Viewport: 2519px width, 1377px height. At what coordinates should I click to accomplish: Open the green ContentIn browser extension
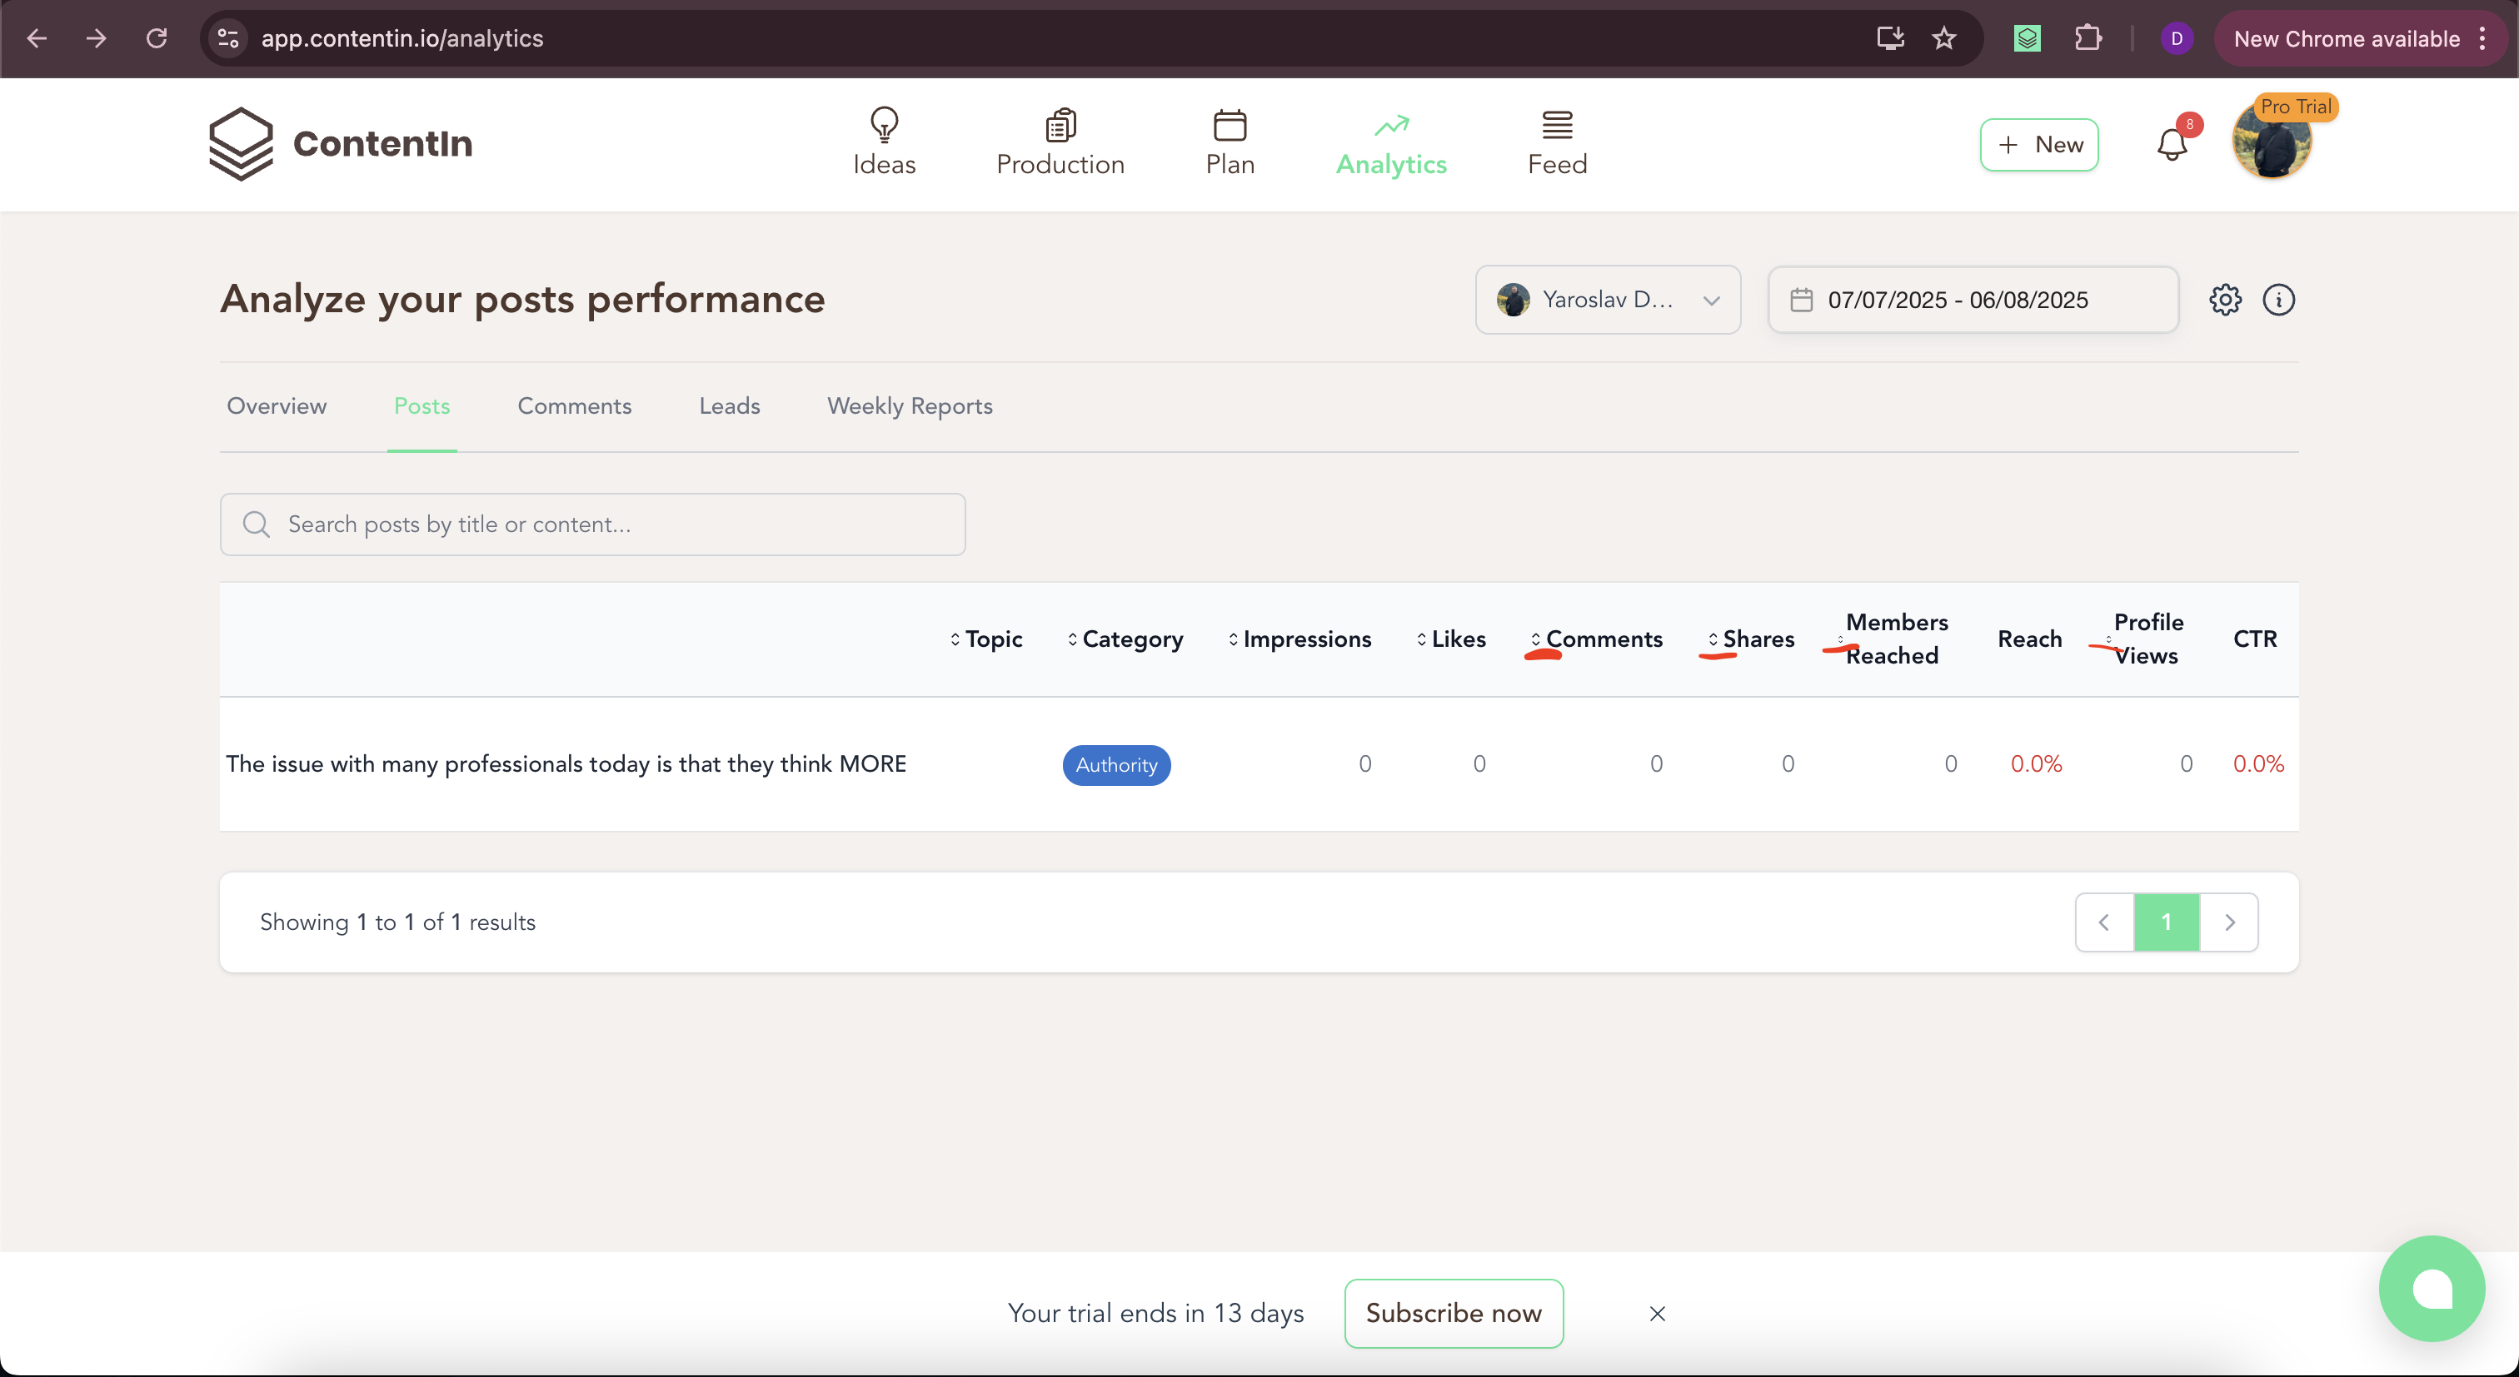[2028, 38]
